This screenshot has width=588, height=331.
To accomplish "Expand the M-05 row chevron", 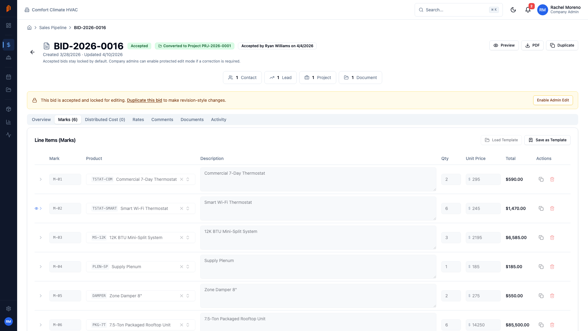I will coord(41,296).
